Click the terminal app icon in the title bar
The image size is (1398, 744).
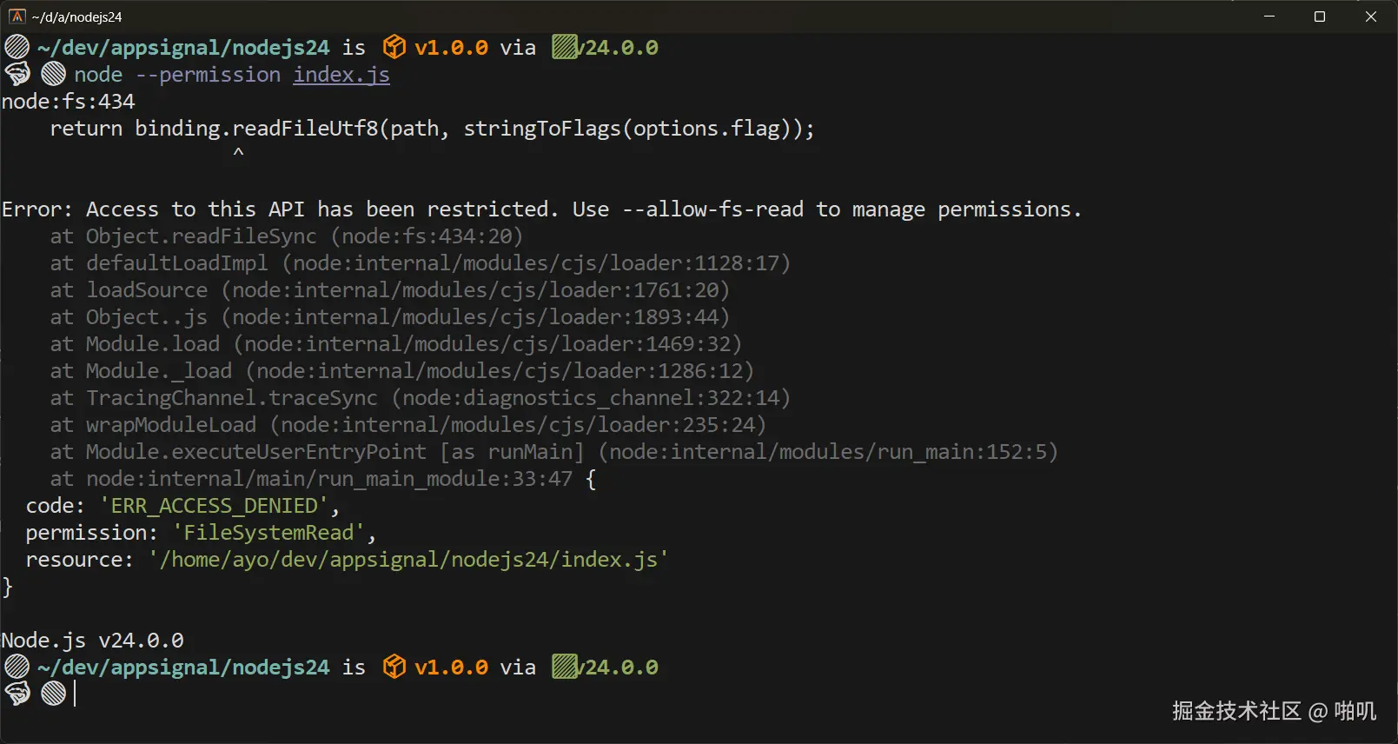point(17,17)
